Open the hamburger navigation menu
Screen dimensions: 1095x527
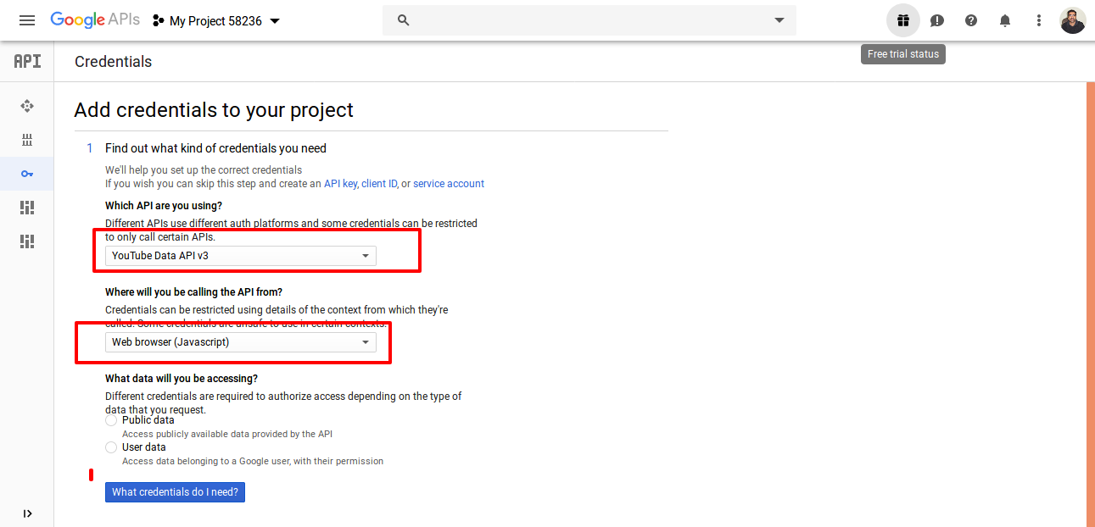point(27,20)
